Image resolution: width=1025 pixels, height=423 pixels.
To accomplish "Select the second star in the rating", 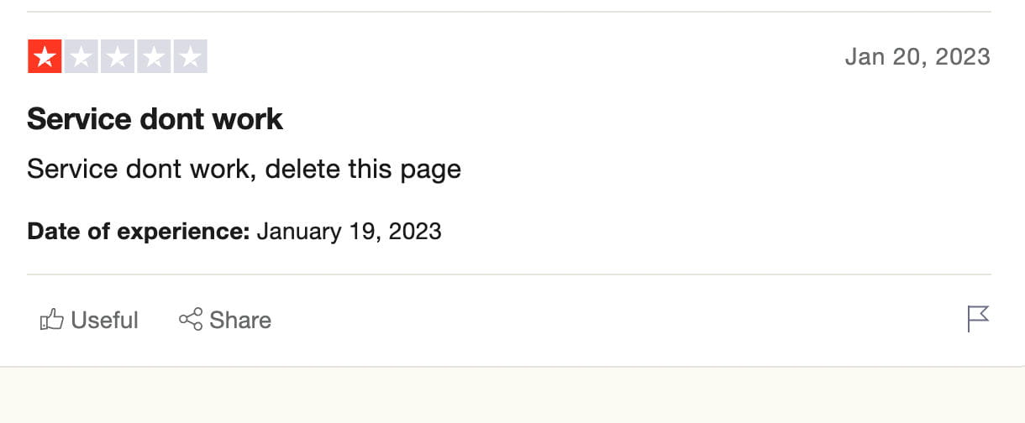I will point(81,57).
